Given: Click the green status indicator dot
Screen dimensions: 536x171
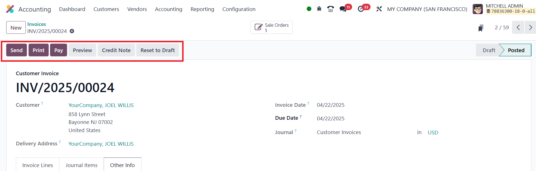Looking at the screenshot, I should click(x=309, y=9).
